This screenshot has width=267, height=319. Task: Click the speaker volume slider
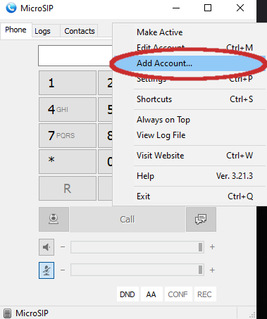(x=137, y=247)
